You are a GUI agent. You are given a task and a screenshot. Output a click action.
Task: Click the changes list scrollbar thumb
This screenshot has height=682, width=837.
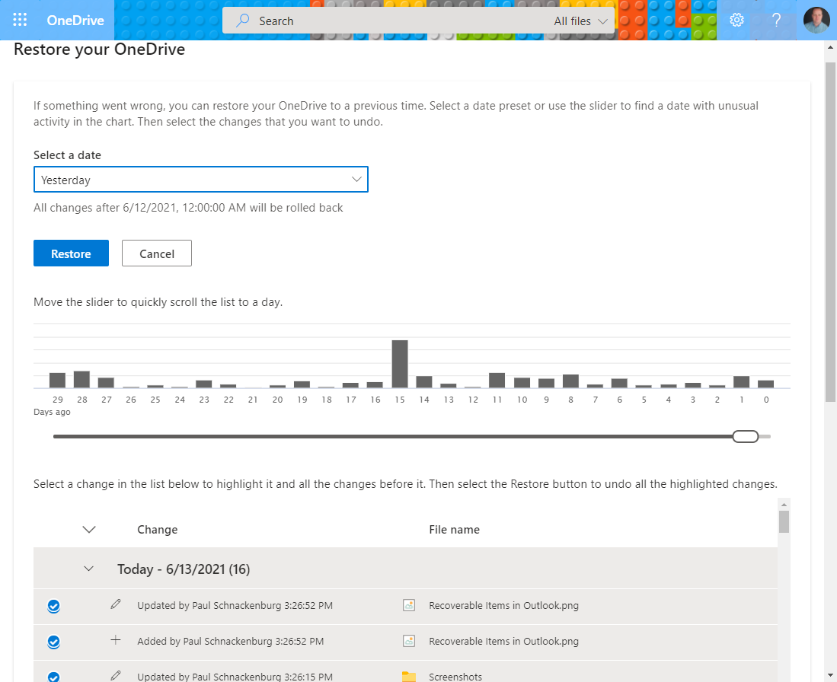coord(784,521)
